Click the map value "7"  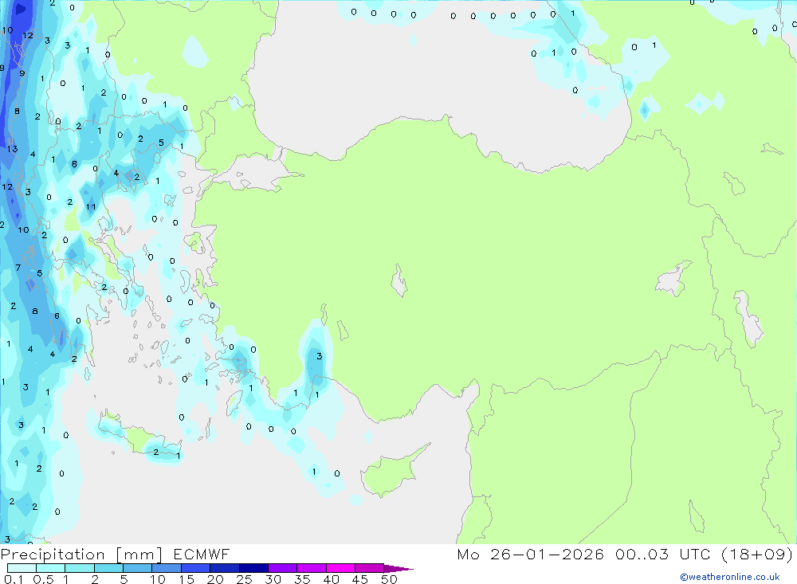(x=18, y=268)
